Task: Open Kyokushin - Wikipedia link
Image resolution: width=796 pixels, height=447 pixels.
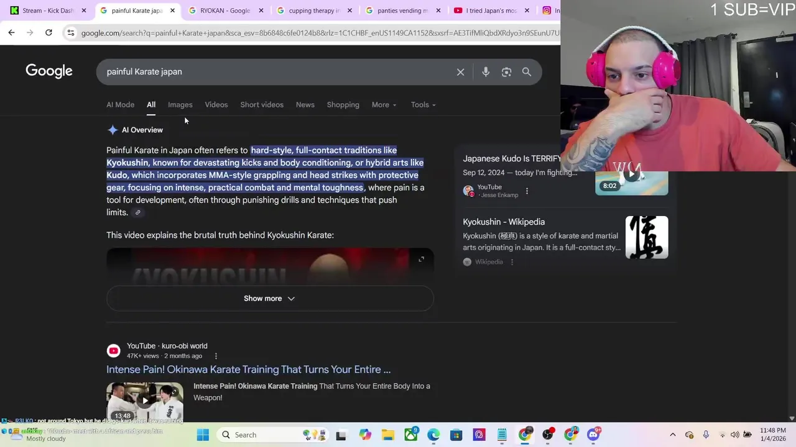Action: (x=504, y=222)
